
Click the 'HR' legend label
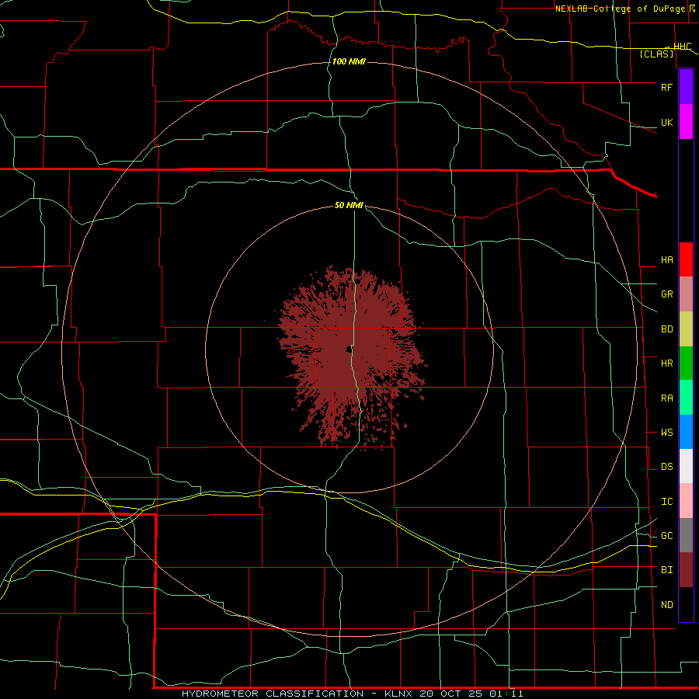coord(666,363)
